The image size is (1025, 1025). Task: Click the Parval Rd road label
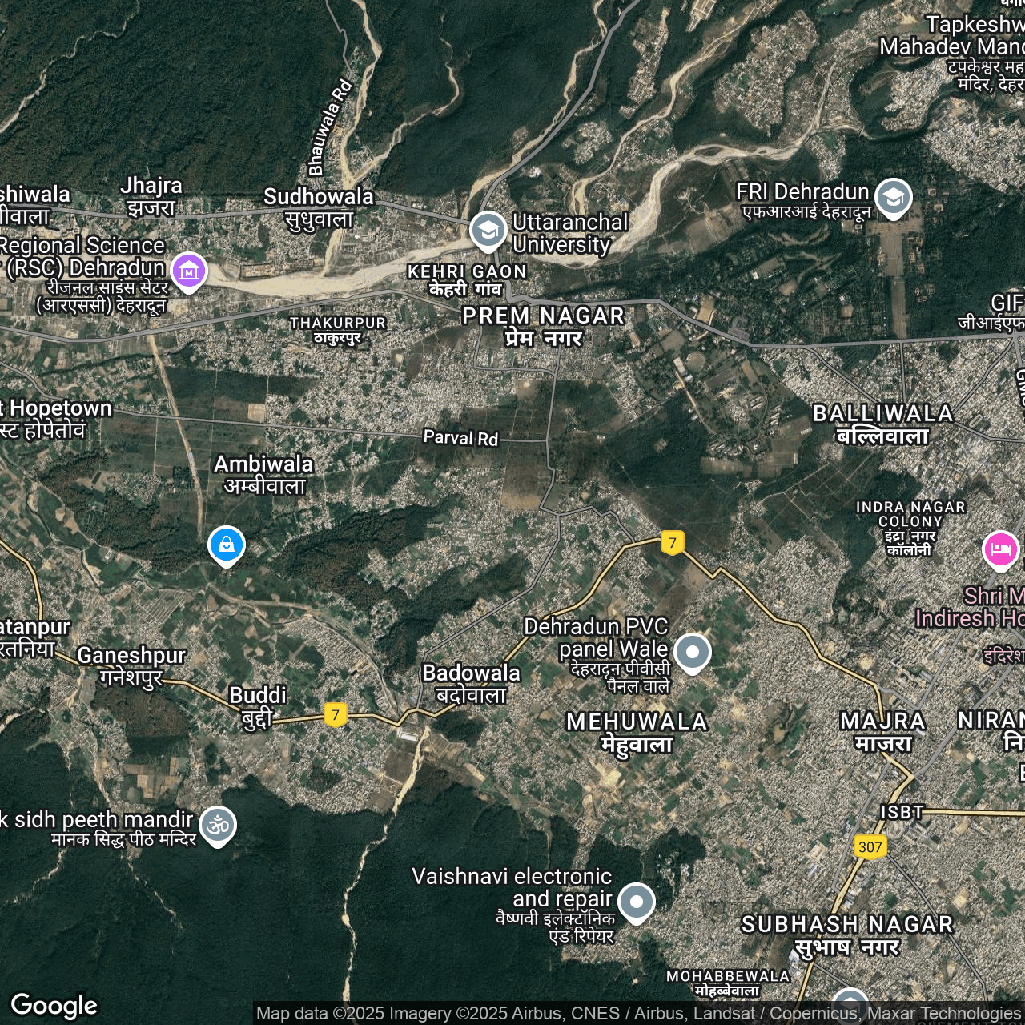coord(460,437)
